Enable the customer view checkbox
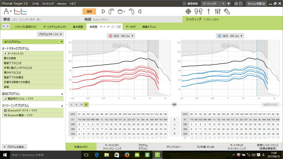The width and height of the screenshot is (283, 159). (184, 3)
